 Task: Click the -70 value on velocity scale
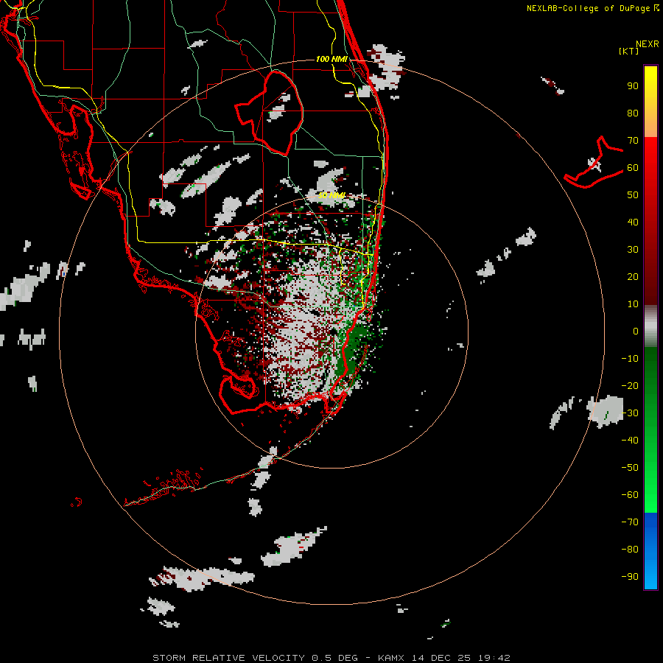tap(630, 522)
